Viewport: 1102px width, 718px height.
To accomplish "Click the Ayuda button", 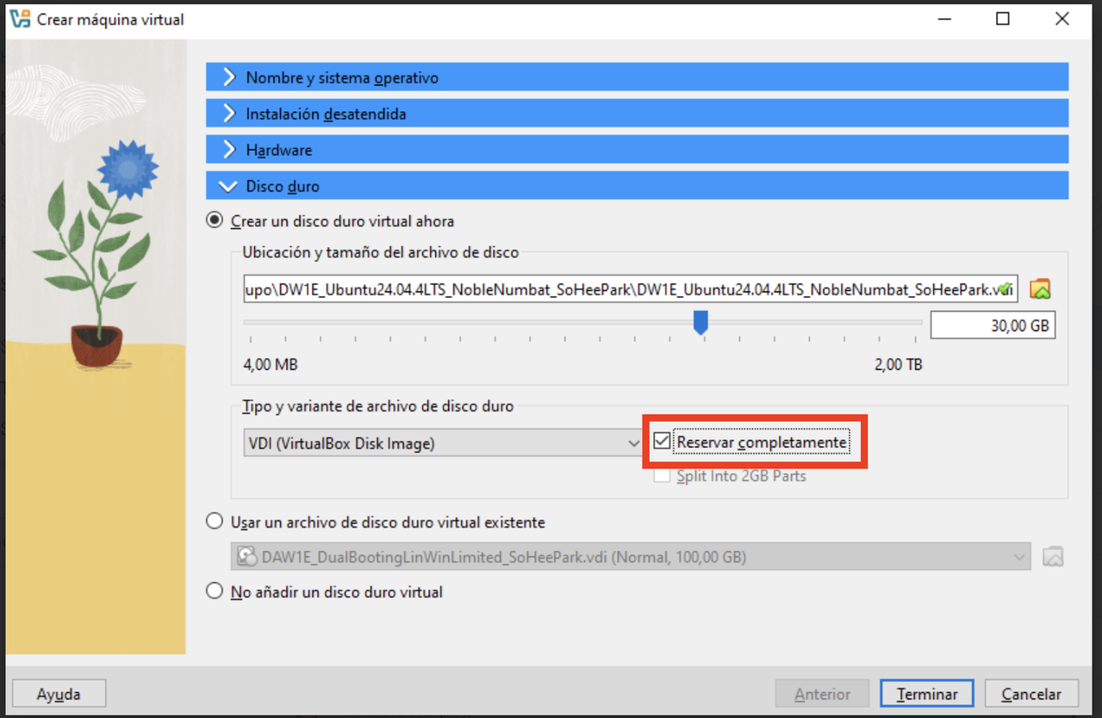I will click(x=59, y=694).
